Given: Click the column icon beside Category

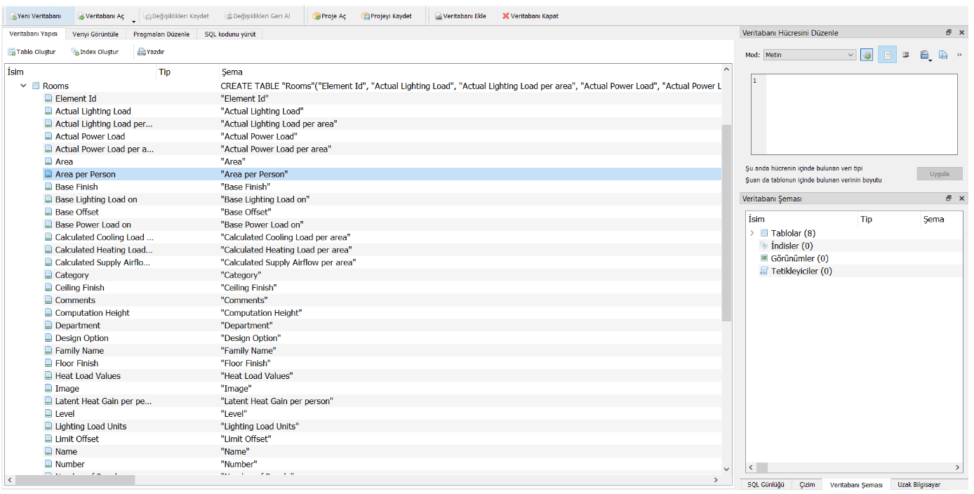Looking at the screenshot, I should tap(48, 275).
